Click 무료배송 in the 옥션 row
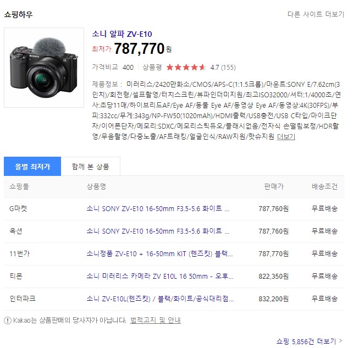 coord(324,231)
